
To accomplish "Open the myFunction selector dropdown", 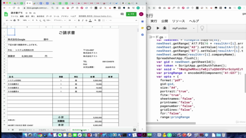I will tap(183, 28).
